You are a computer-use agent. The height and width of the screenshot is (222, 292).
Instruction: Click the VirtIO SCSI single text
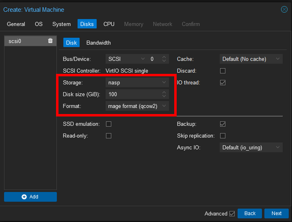(127, 71)
